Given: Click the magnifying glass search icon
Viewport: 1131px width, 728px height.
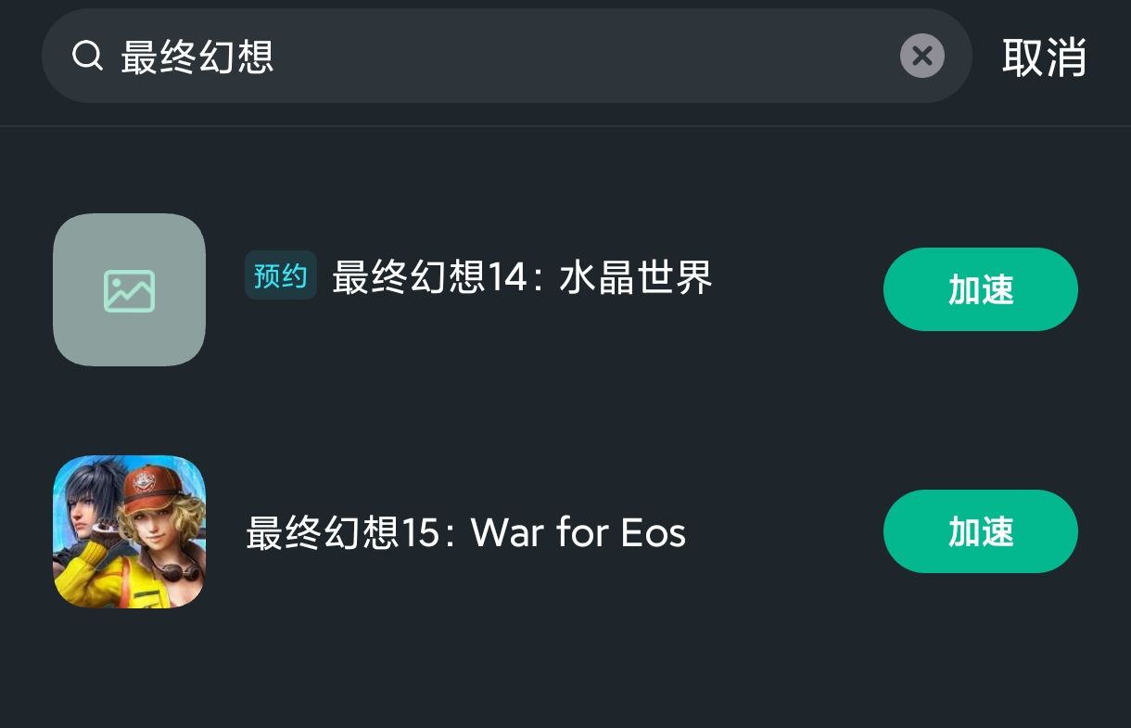Looking at the screenshot, I should pyautogui.click(x=87, y=56).
